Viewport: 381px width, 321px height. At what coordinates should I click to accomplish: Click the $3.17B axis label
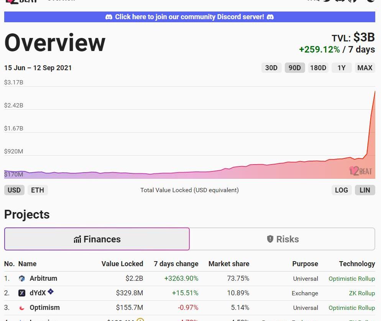[x=14, y=82]
